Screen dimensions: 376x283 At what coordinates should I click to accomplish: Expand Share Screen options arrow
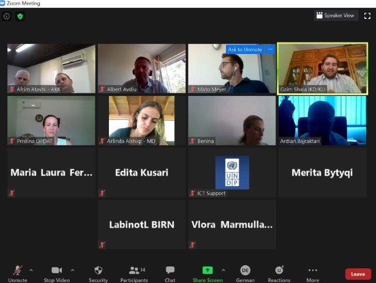(x=223, y=270)
